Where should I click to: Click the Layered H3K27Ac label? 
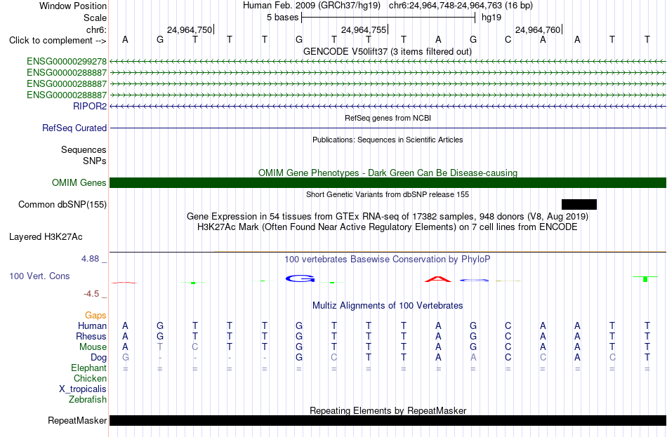coord(46,237)
